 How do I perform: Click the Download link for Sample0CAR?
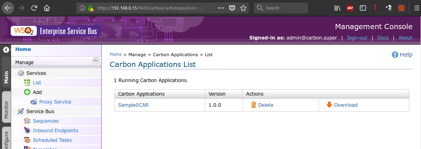(x=346, y=105)
